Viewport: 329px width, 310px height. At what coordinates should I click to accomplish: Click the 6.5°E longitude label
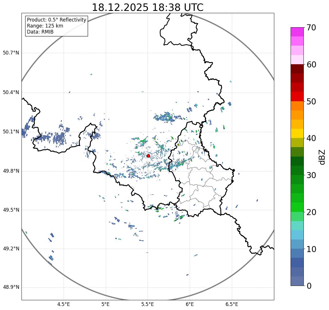(x=232, y=304)
